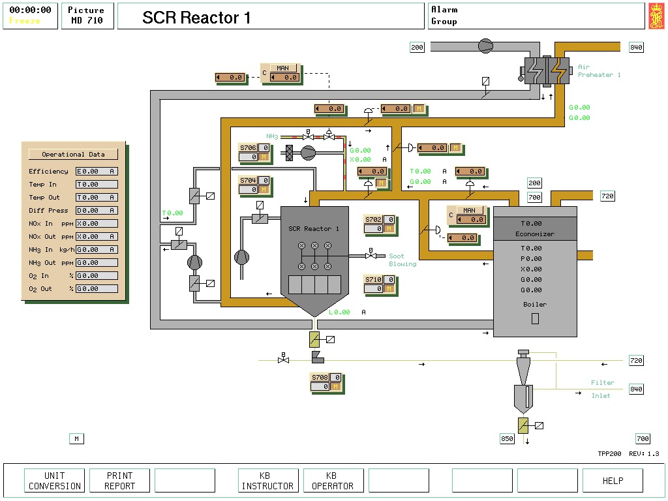Adjust the top-left controller setpoint value
668x501 pixels.
pyautogui.click(x=230, y=78)
